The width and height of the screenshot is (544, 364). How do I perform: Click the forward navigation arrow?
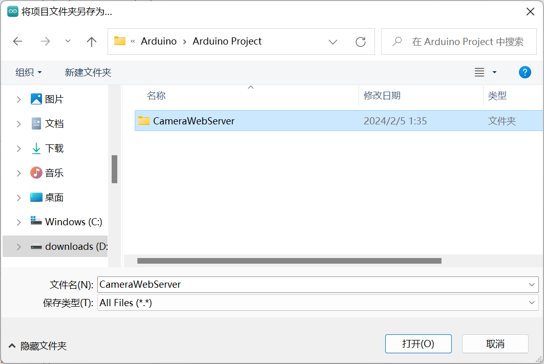[45, 41]
